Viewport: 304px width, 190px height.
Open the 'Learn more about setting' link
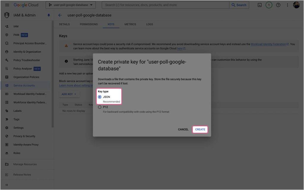coord(76,85)
